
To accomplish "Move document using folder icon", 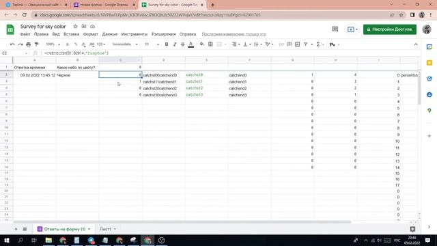I will (84, 26).
